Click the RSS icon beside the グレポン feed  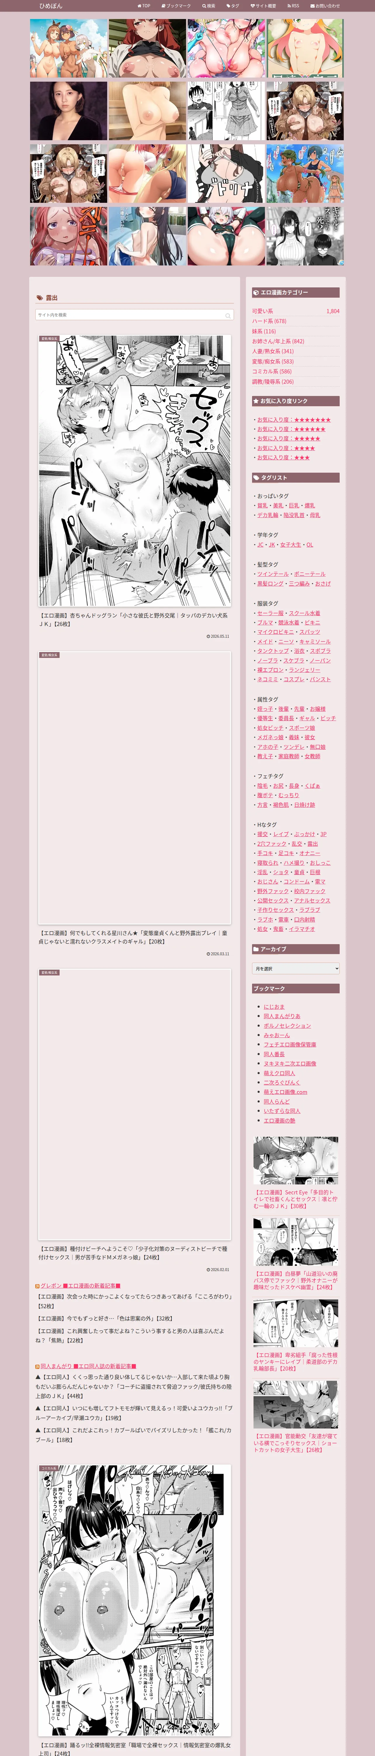click(x=37, y=1286)
